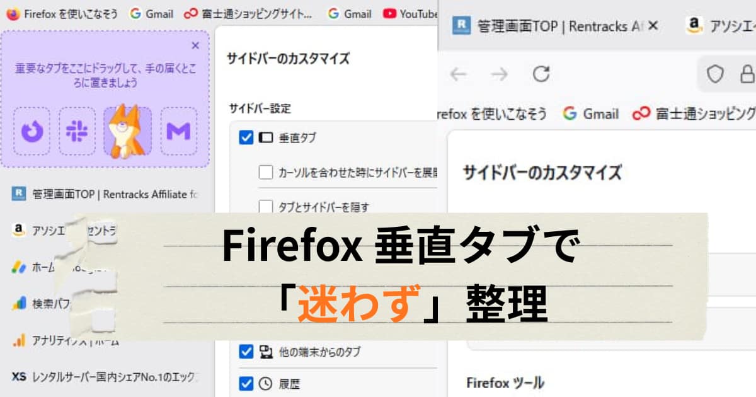Click the back arrow navigation button

tap(458, 74)
